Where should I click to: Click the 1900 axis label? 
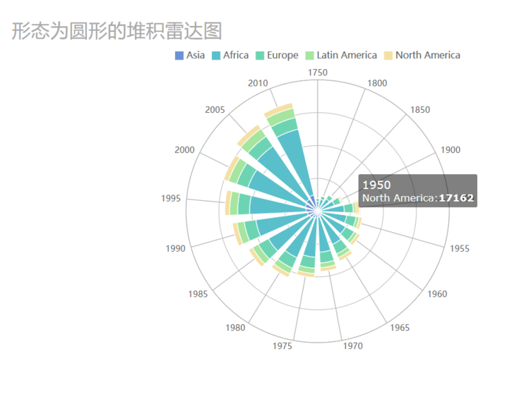pyautogui.click(x=450, y=150)
